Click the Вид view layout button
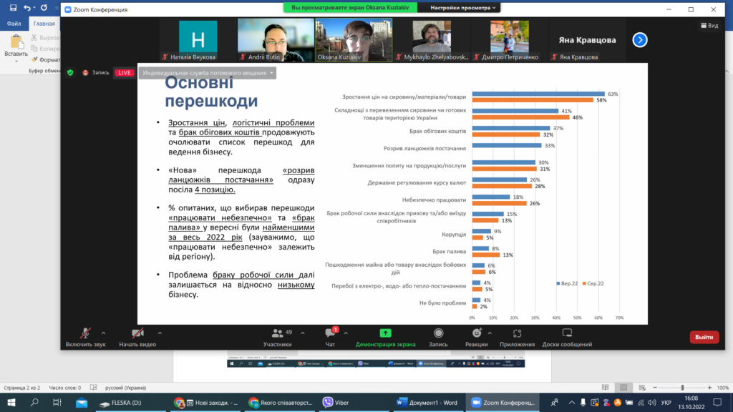Viewport: 733px width, 412px height. 709,25
